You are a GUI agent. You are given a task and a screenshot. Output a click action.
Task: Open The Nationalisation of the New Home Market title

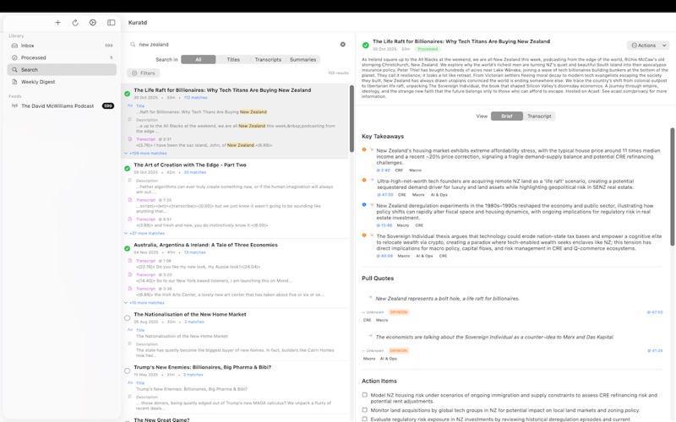[x=190, y=314]
